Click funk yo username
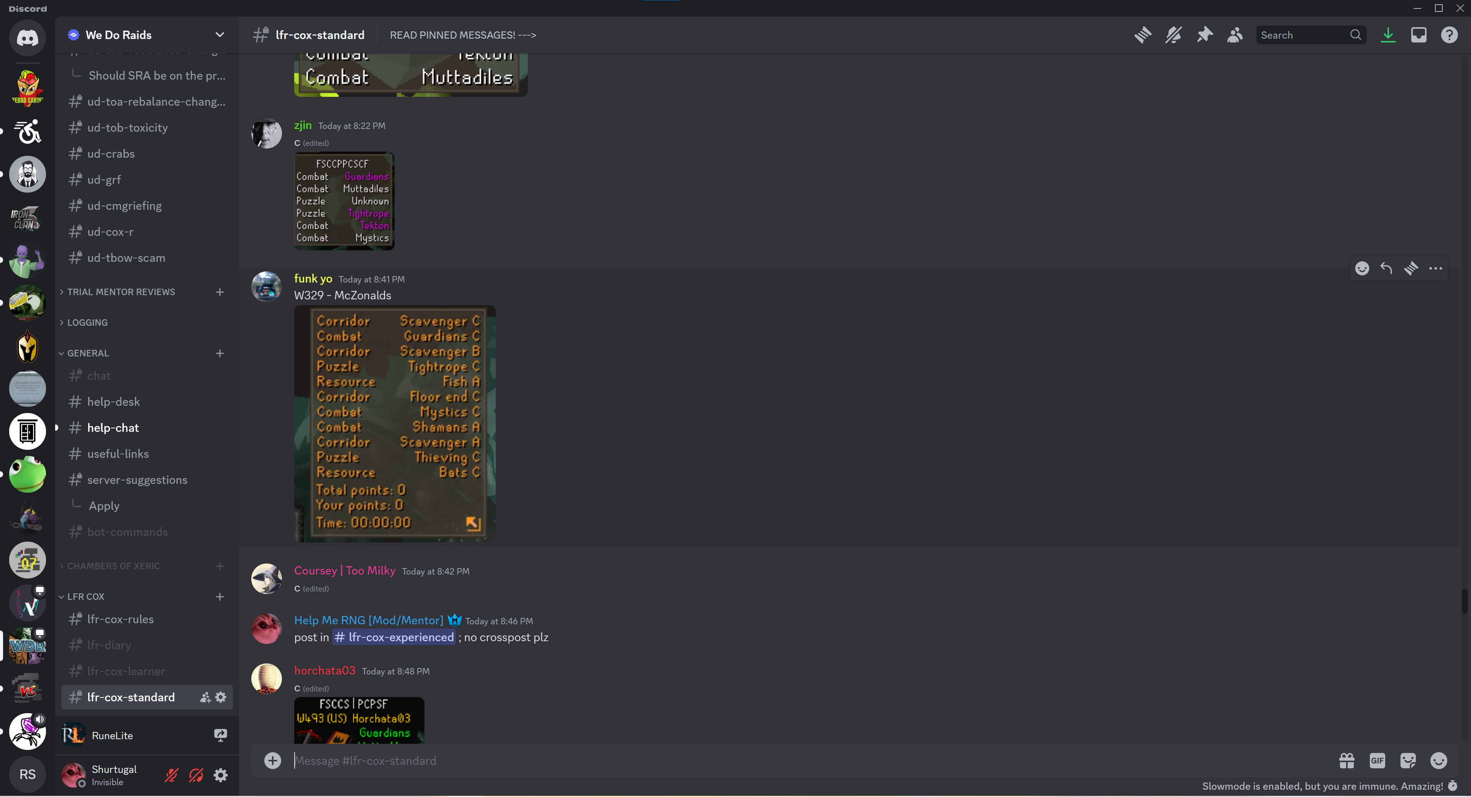Image resolution: width=1471 pixels, height=797 pixels. (313, 278)
